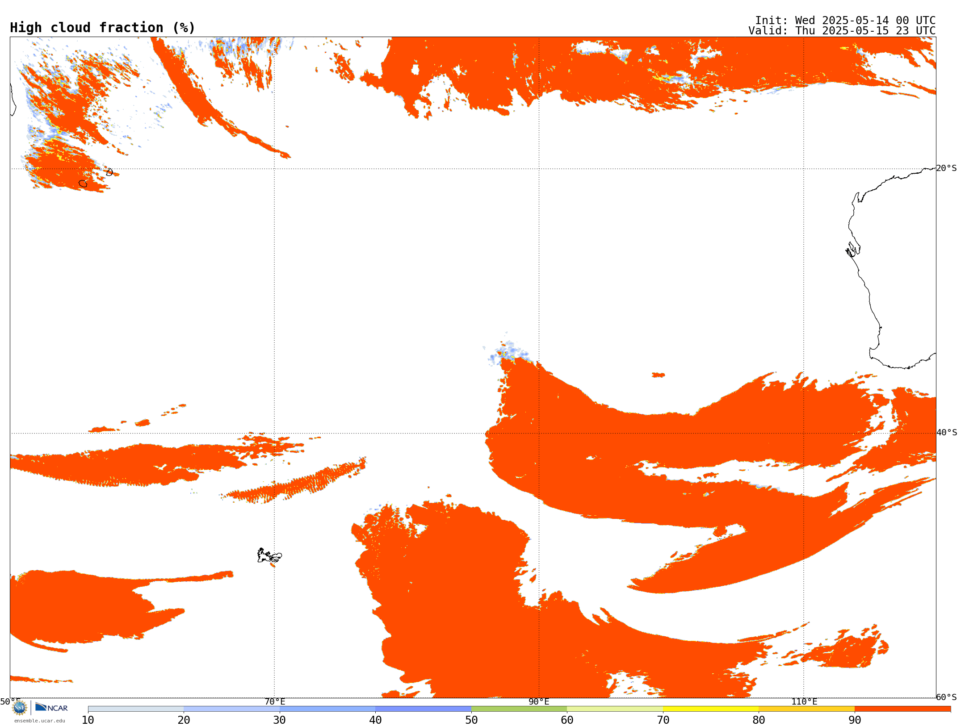Click the 40-50 periwinkle colorbar segment

pyautogui.click(x=423, y=709)
